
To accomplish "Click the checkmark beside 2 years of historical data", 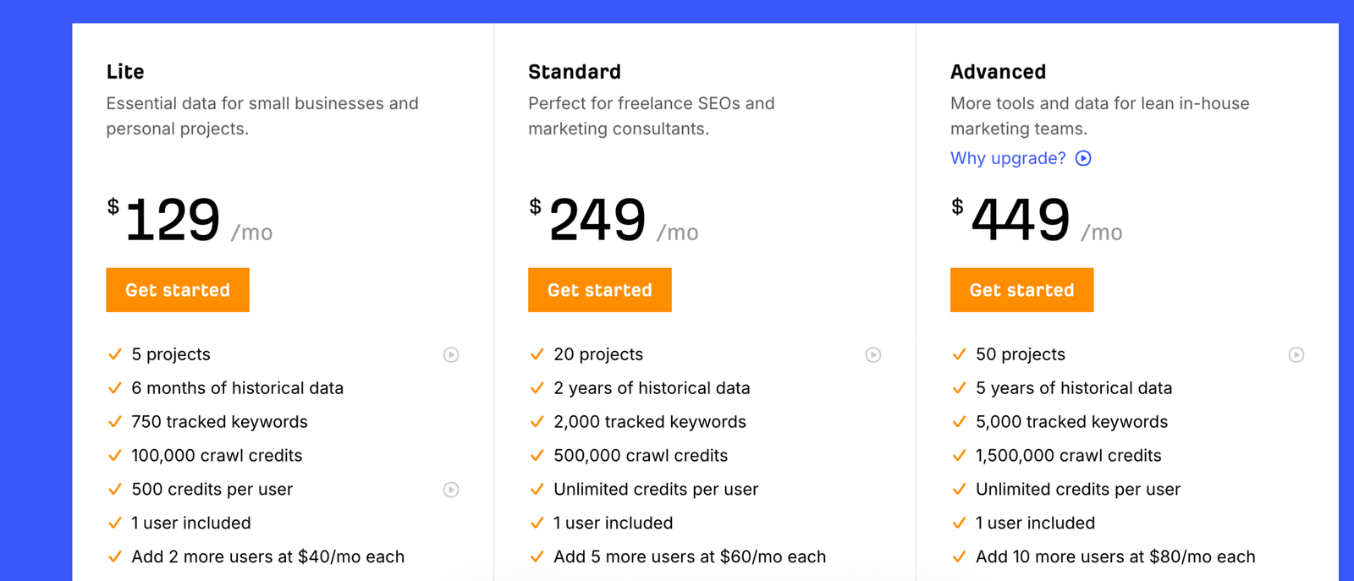I will [537, 388].
